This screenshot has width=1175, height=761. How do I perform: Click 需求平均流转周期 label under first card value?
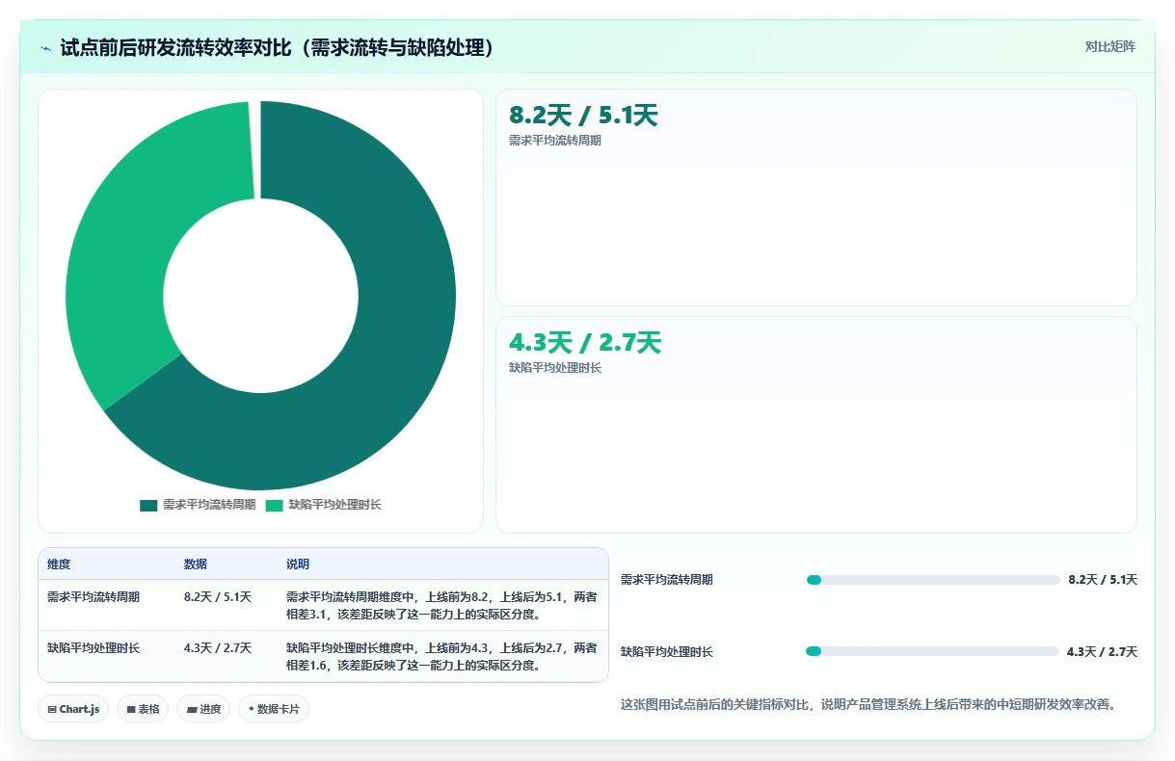[x=555, y=141]
